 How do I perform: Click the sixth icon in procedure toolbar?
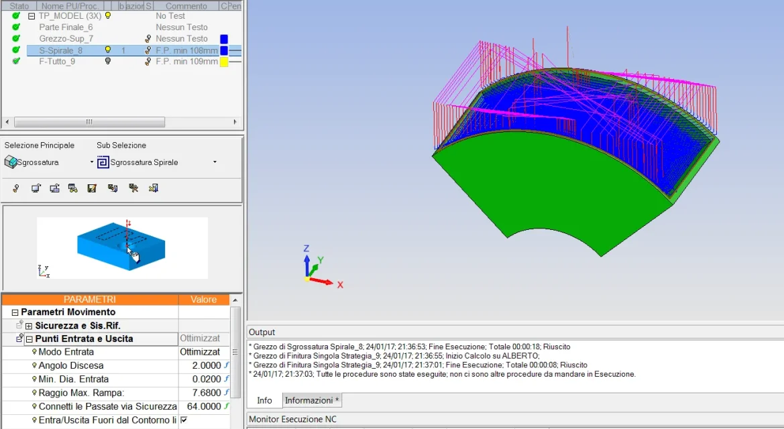click(113, 188)
